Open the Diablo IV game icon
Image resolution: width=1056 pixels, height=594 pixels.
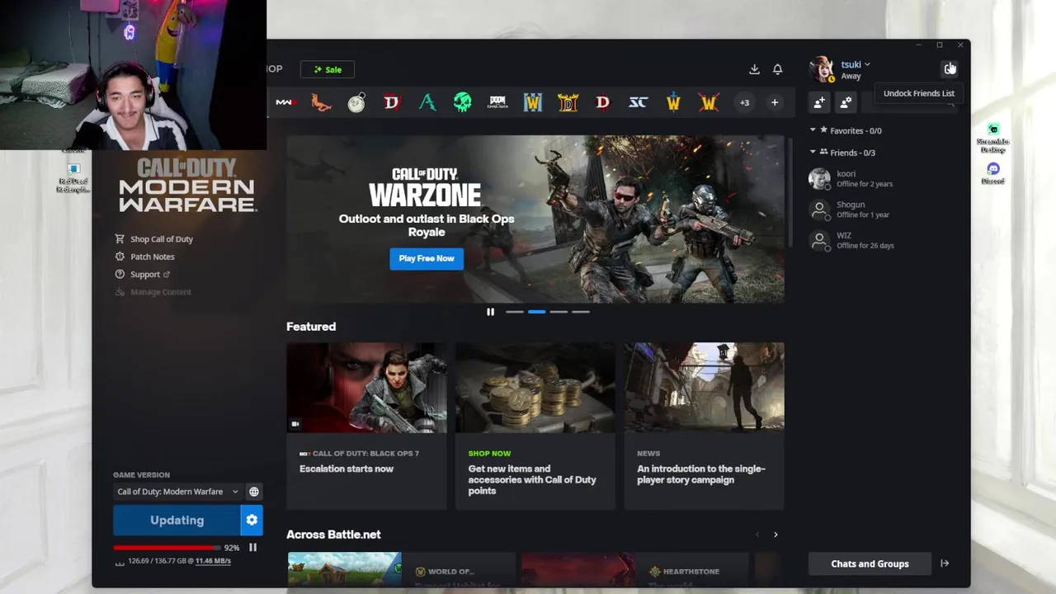(x=392, y=102)
